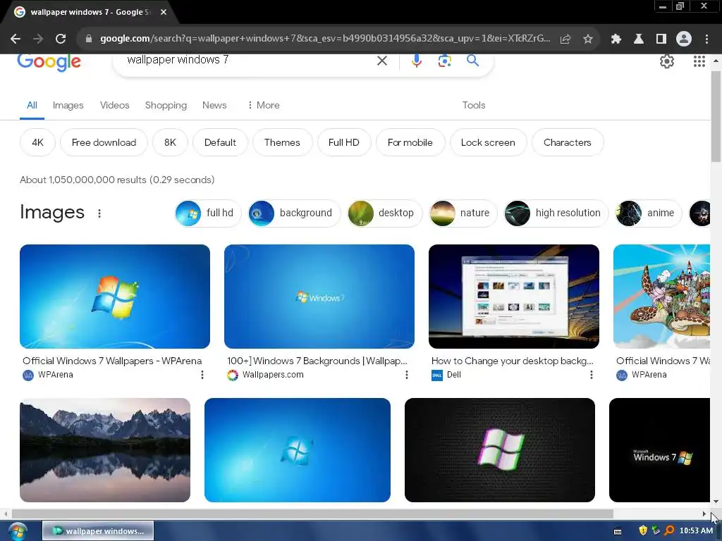The height and width of the screenshot is (541, 722).
Task: Click the lock icon in the address bar
Action: pos(89,39)
